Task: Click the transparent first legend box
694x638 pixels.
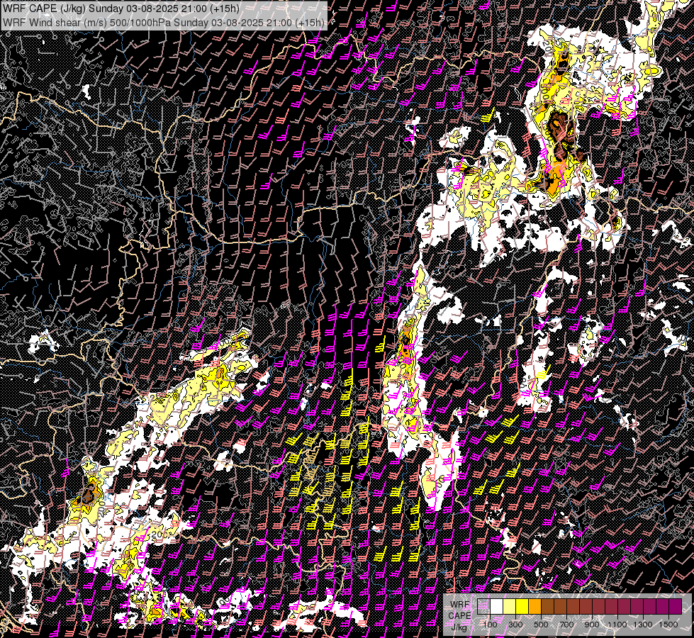Action: [x=483, y=607]
